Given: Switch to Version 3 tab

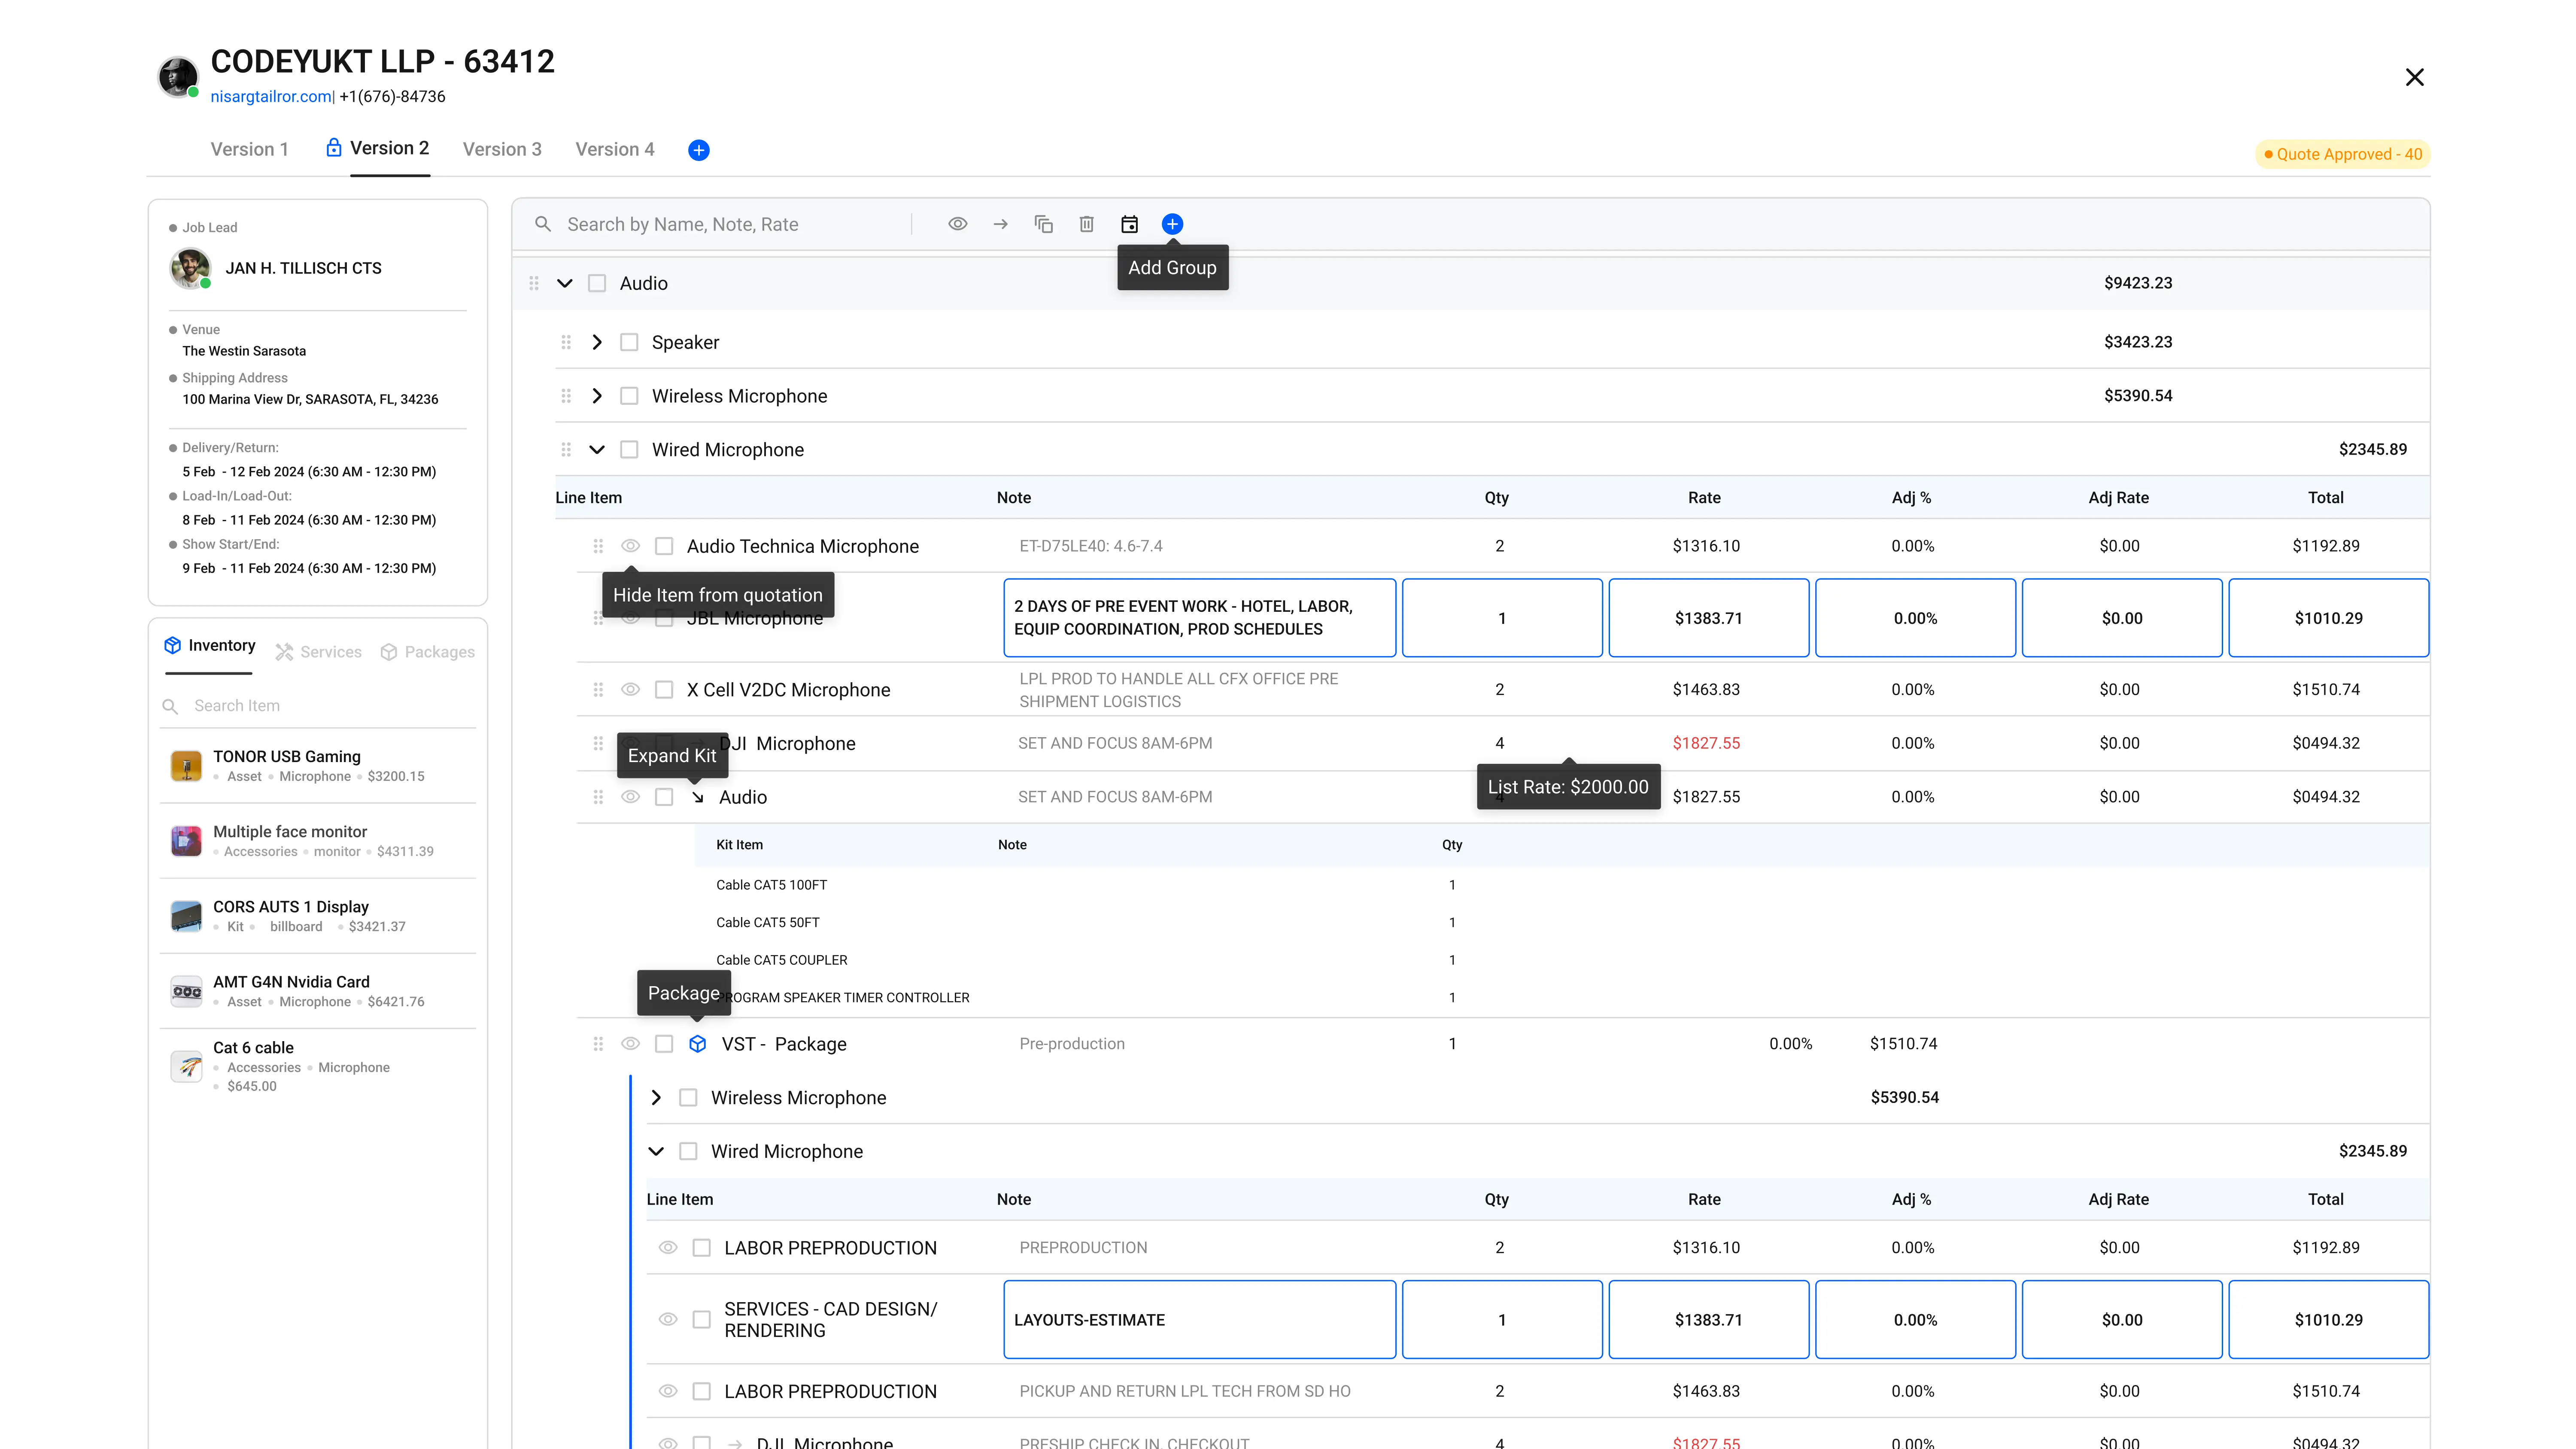Looking at the screenshot, I should 502,149.
